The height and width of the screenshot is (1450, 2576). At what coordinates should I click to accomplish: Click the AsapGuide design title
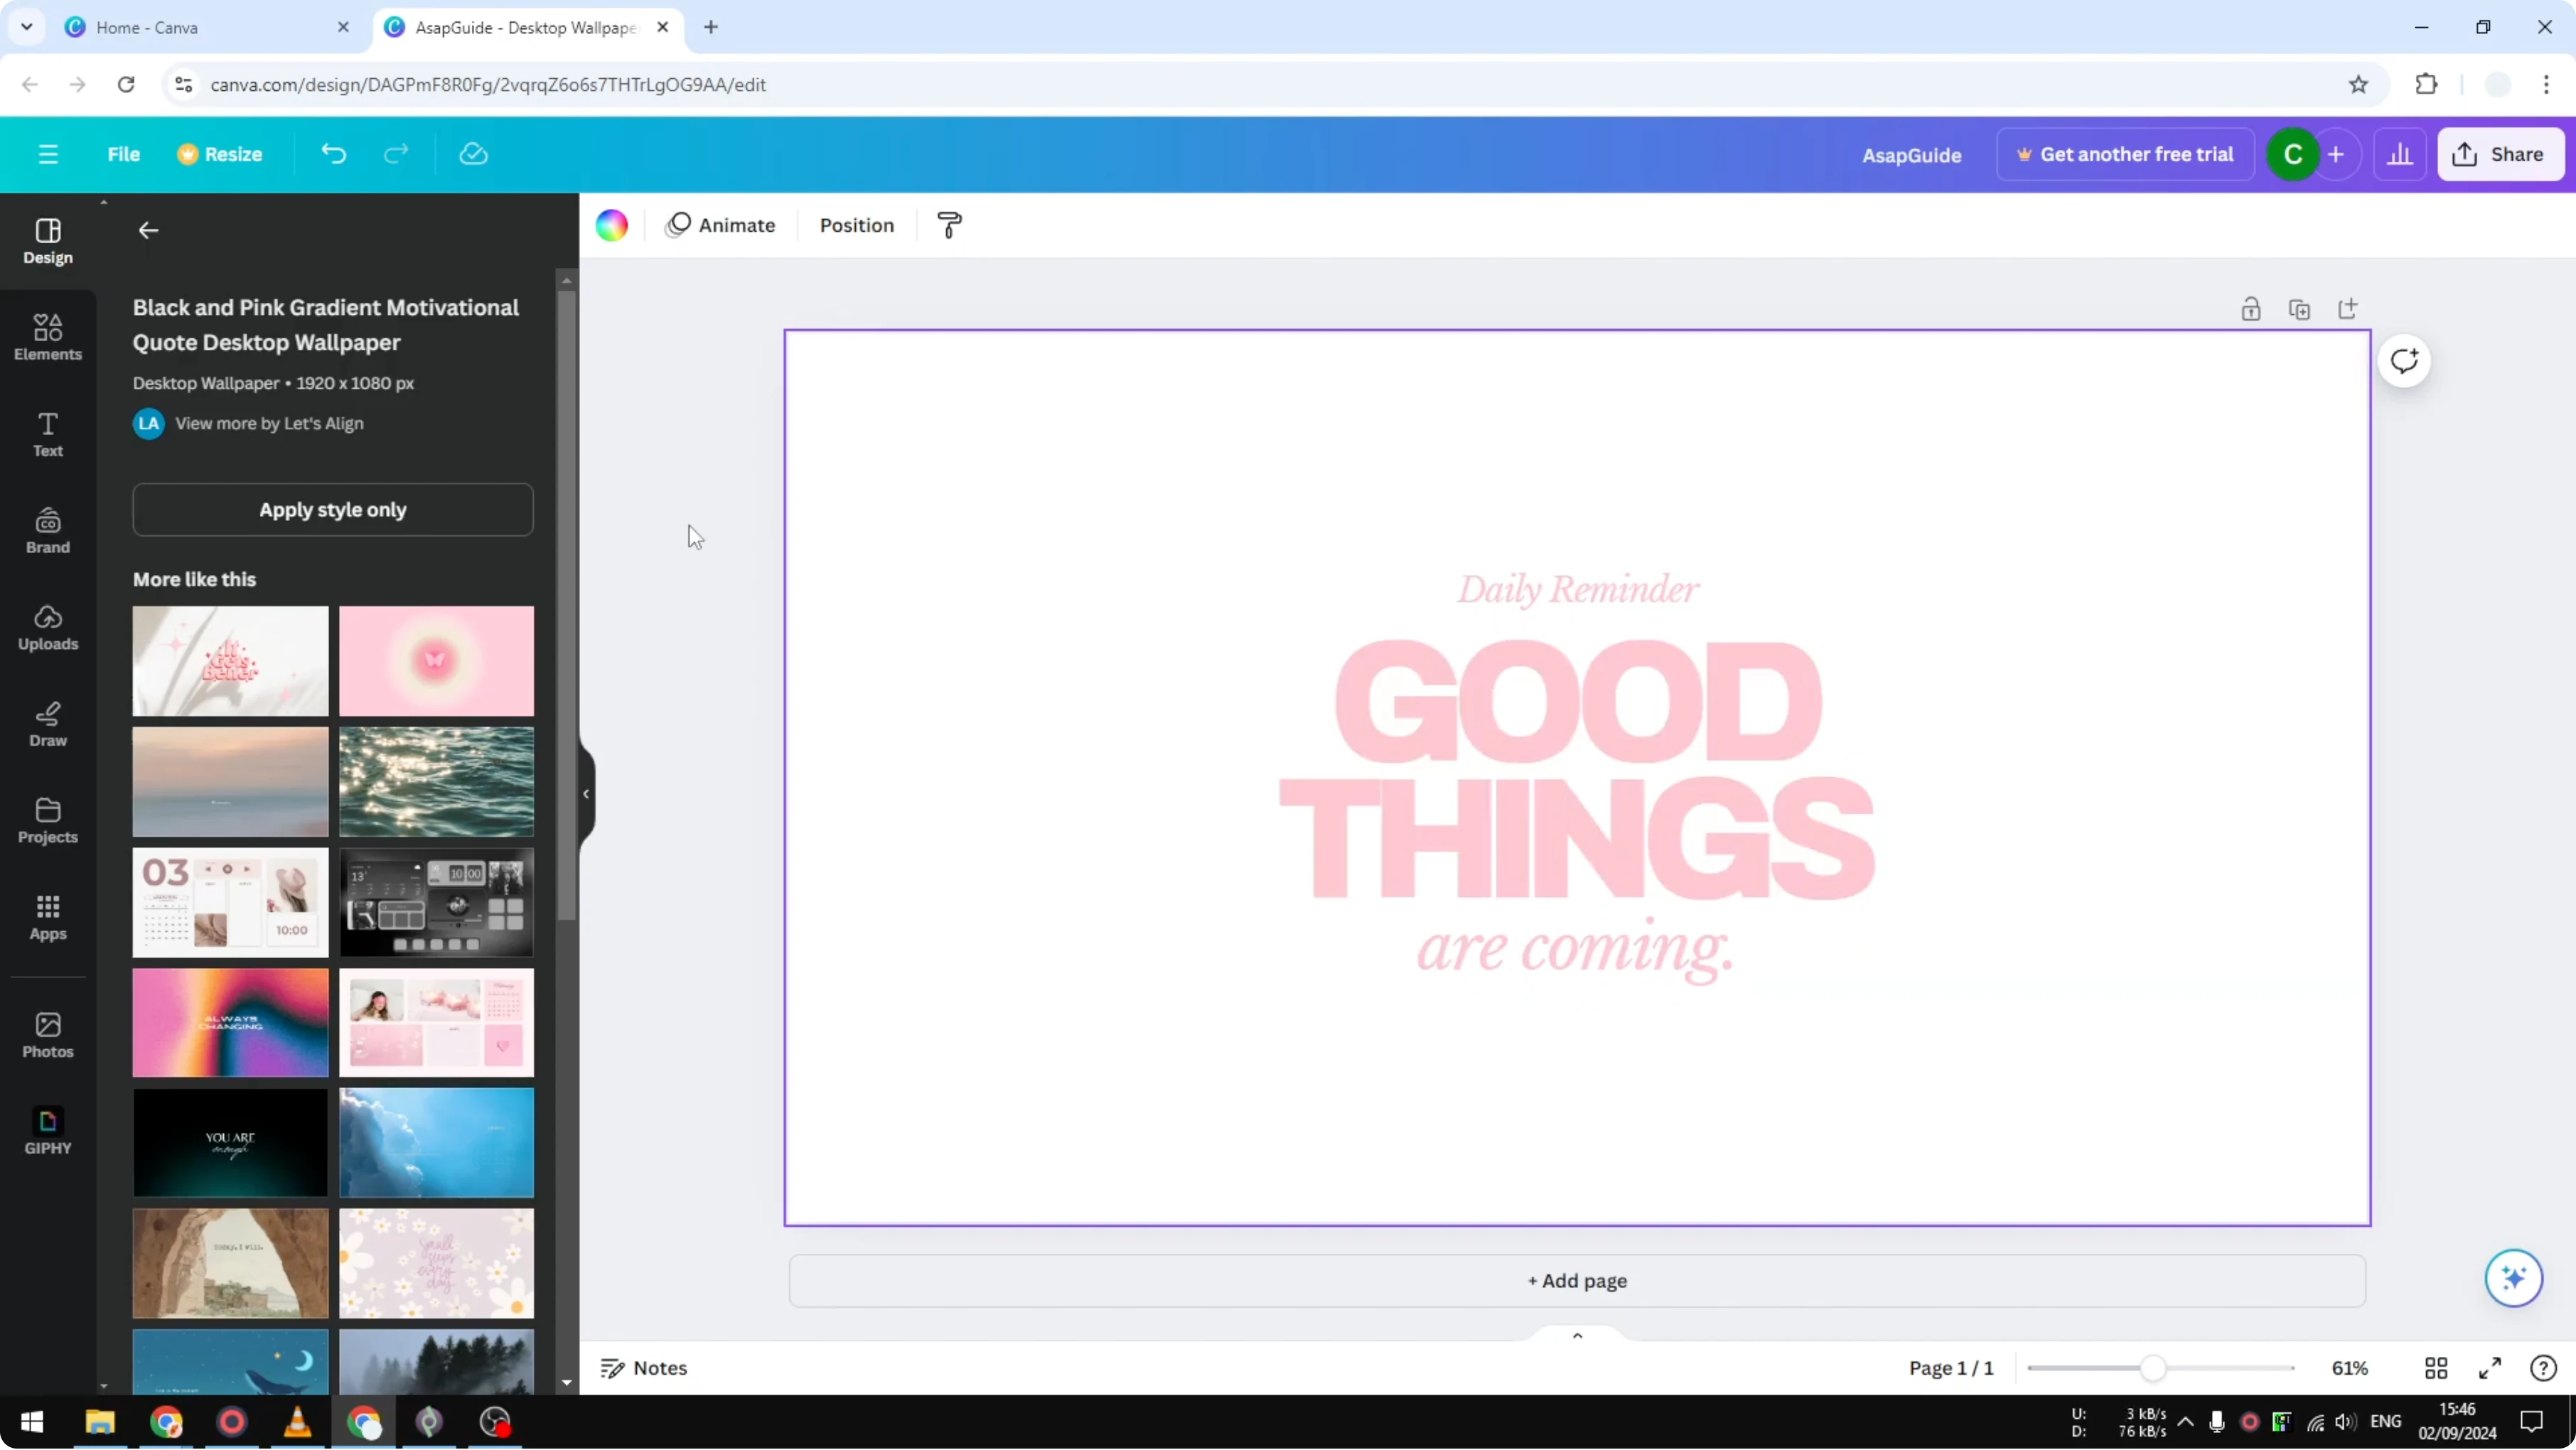point(1911,155)
